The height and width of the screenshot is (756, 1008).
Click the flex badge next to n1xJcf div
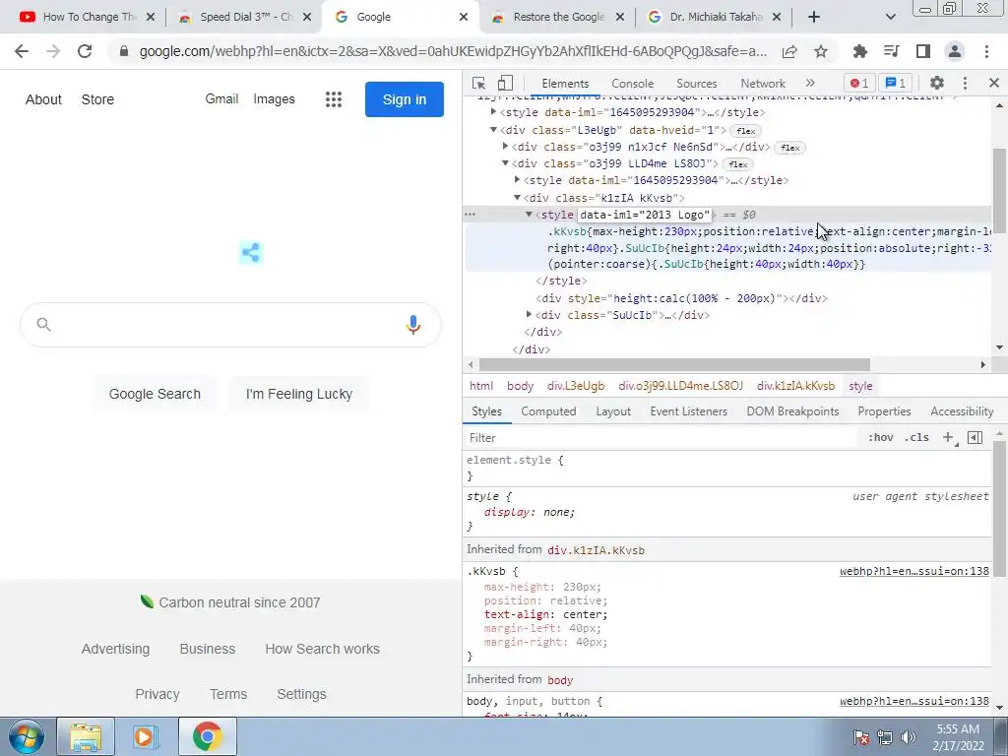tap(790, 148)
